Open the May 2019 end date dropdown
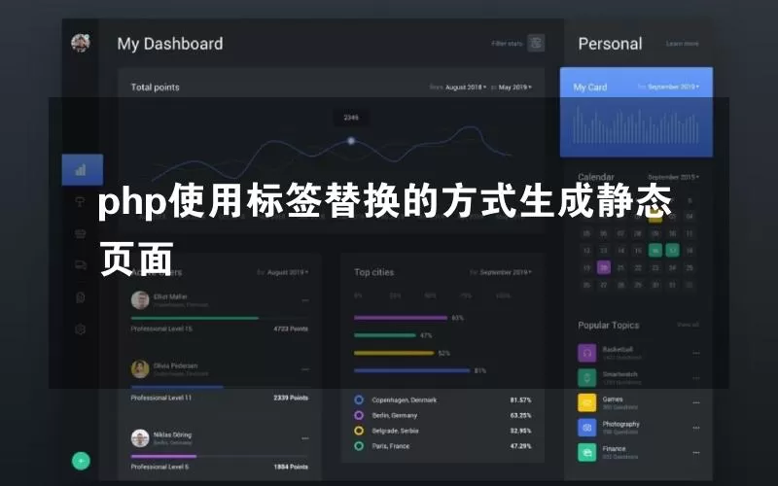The width and height of the screenshot is (778, 486). (515, 87)
